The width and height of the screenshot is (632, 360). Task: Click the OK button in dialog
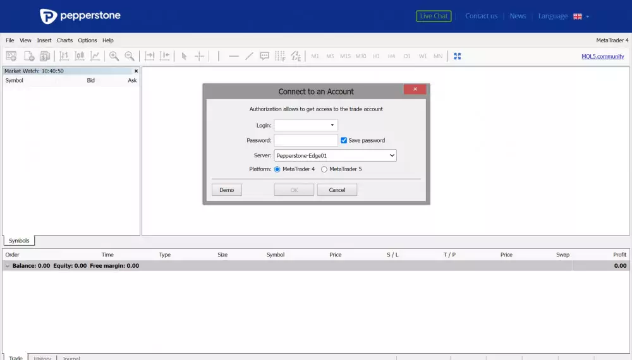tap(294, 189)
